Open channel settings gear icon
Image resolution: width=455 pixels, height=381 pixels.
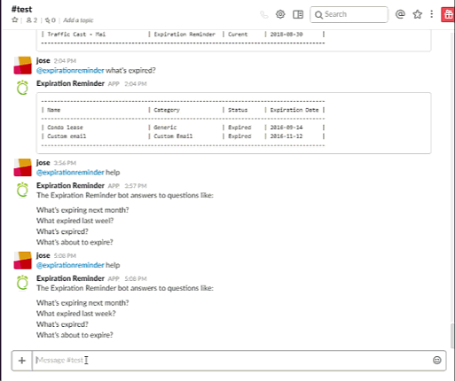click(280, 14)
